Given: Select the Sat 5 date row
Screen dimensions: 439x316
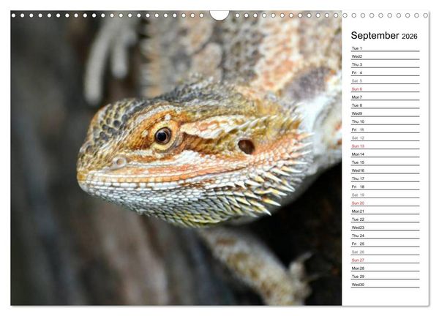Looking at the screenshot, I should point(386,81).
